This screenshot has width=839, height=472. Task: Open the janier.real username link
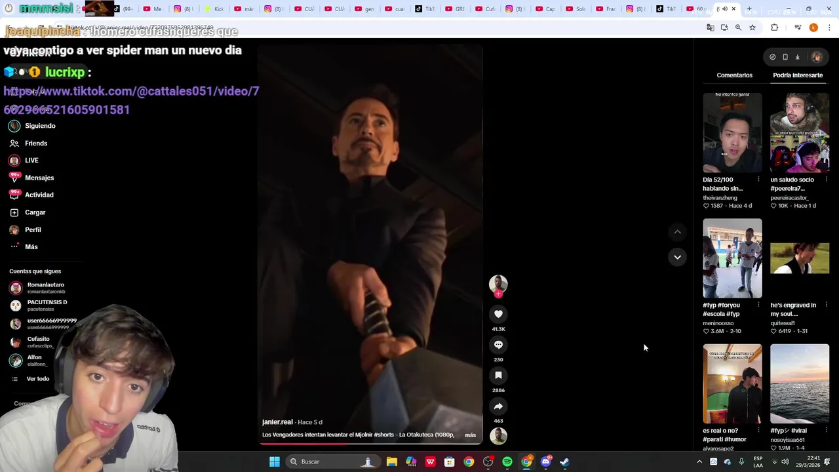point(277,422)
